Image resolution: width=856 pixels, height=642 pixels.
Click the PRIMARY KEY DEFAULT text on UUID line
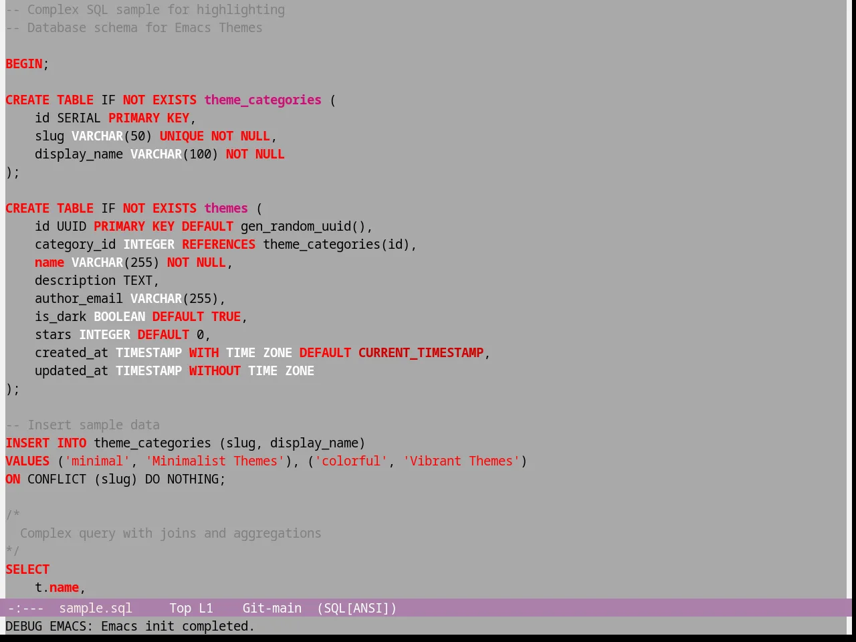(164, 227)
